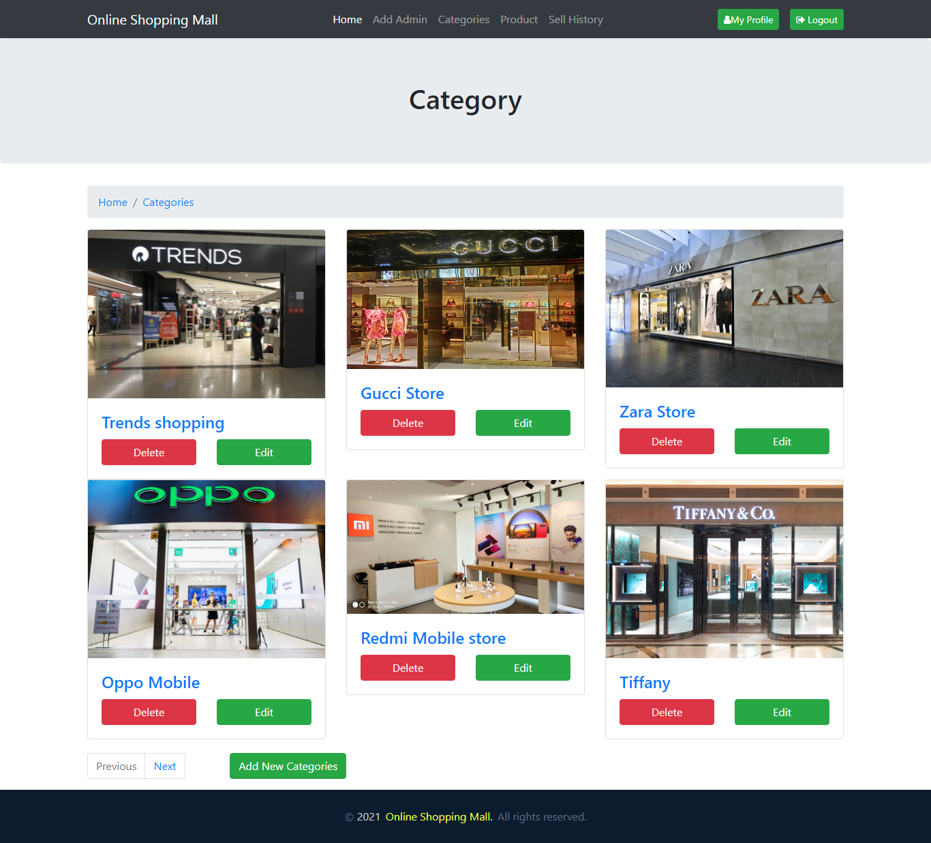The width and height of the screenshot is (931, 843).
Task: Open the Zara store image
Action: pos(724,308)
